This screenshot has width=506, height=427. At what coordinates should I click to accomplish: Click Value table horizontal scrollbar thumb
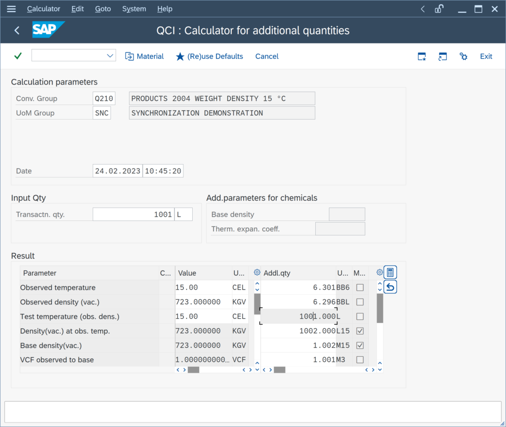coord(193,370)
